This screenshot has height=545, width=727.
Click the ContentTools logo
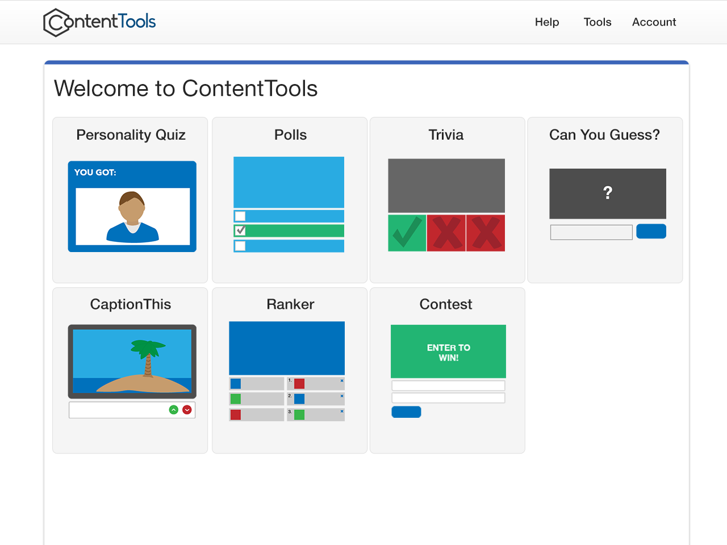point(99,22)
